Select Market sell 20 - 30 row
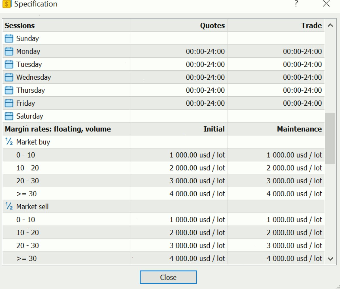This screenshot has width=340, height=289. tap(163, 245)
